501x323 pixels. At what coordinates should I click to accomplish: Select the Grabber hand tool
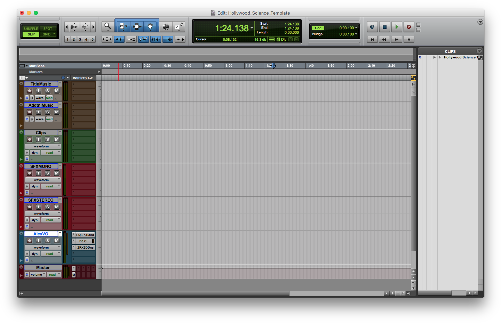(x=151, y=26)
